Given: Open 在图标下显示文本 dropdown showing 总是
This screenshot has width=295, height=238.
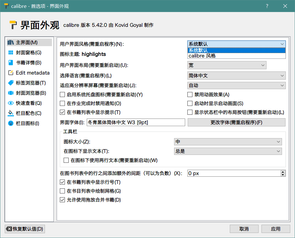Looking at the screenshot, I should coord(228,151).
